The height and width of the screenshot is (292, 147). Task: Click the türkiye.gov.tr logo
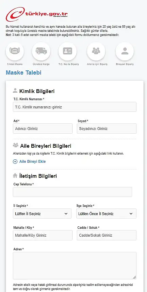(37, 14)
